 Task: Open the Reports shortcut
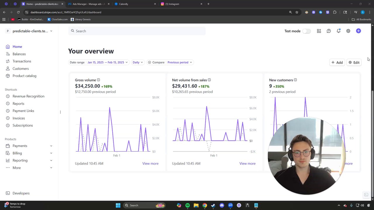pyautogui.click(x=15, y=104)
